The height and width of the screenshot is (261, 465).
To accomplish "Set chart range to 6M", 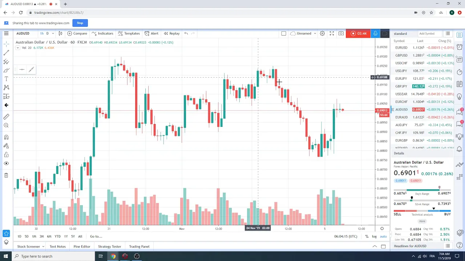I will [x=49, y=236].
